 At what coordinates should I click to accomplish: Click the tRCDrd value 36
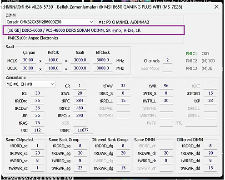38,101
